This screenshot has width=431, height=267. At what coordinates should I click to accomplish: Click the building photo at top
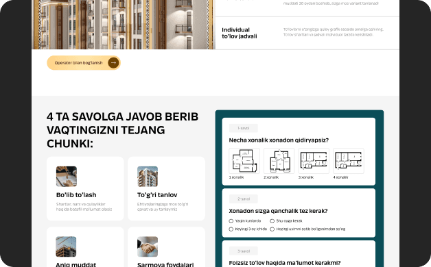coord(124,25)
